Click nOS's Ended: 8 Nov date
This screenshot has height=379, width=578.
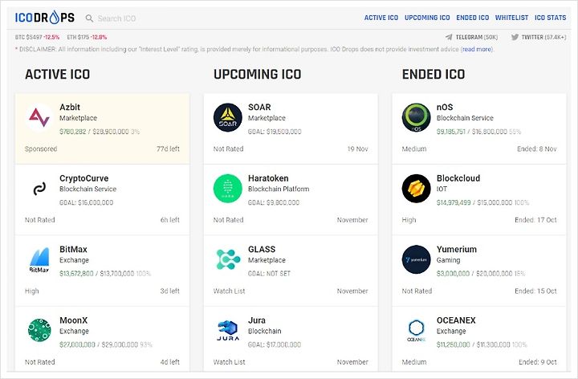click(537, 149)
